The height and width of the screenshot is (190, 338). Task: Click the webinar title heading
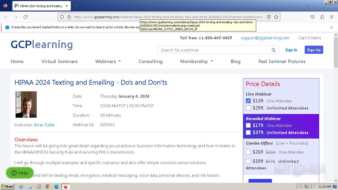click(91, 82)
